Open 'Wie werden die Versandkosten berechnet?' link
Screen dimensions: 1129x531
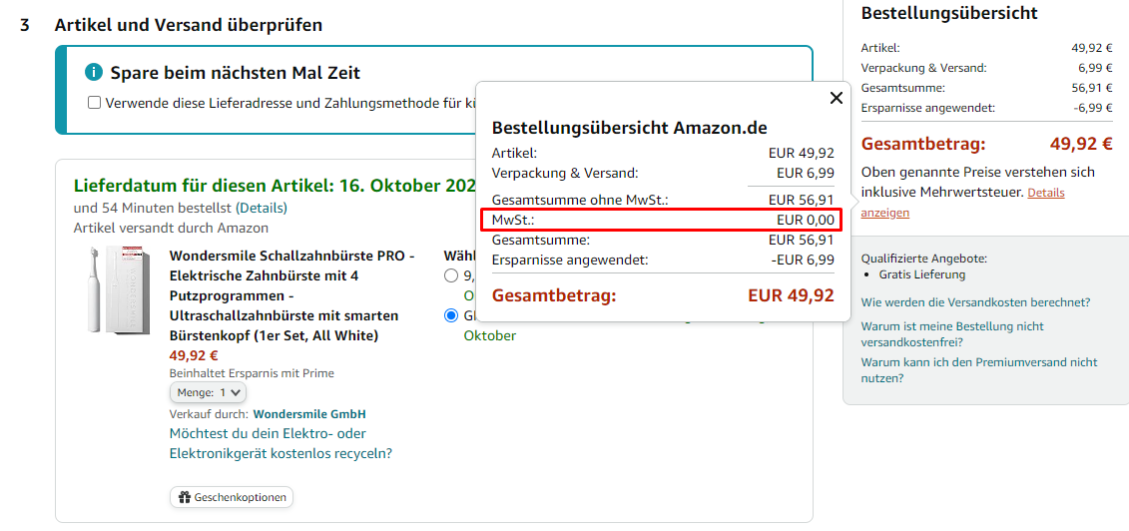pyautogui.click(x=975, y=302)
